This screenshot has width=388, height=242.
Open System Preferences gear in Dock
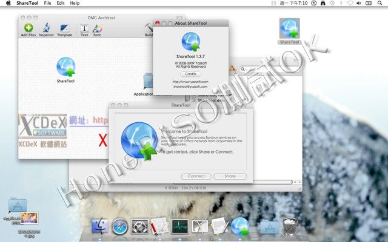[x=140, y=227]
